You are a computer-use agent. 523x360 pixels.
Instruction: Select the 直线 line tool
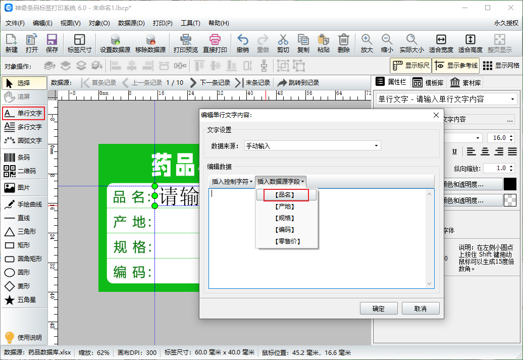(x=23, y=218)
